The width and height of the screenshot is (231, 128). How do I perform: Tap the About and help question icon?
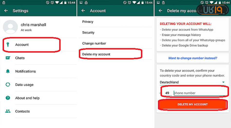click(8, 98)
